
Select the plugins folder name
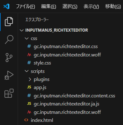tap(41, 79)
